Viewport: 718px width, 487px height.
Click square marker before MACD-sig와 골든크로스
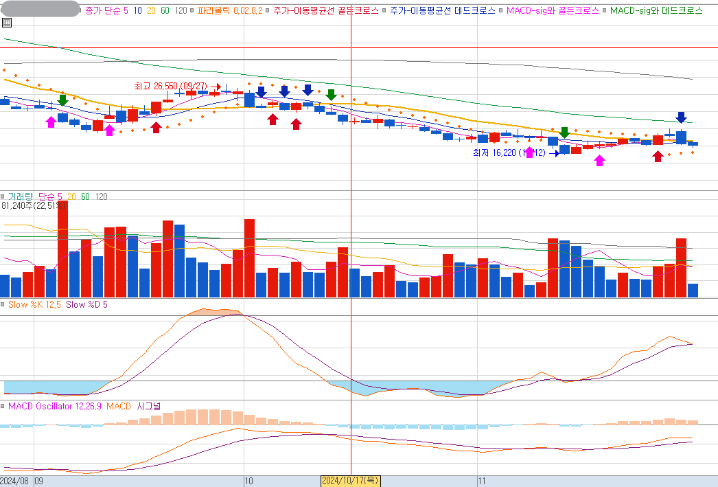click(x=501, y=10)
